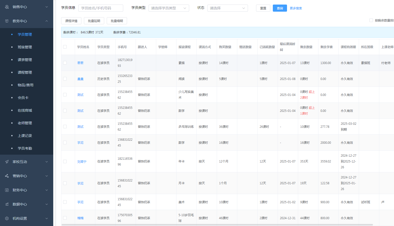This screenshot has width=394, height=226.
Task: Expand the 财务中心 menu chevron
Action: 47,190
